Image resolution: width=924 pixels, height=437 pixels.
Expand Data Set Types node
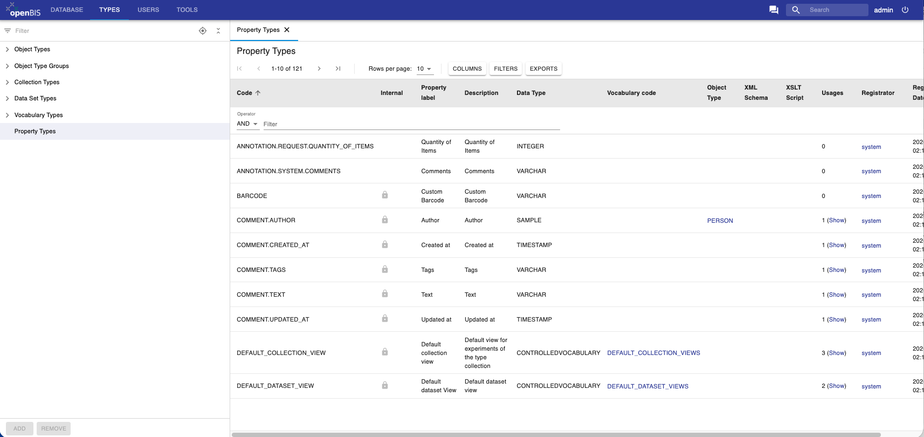(x=7, y=98)
